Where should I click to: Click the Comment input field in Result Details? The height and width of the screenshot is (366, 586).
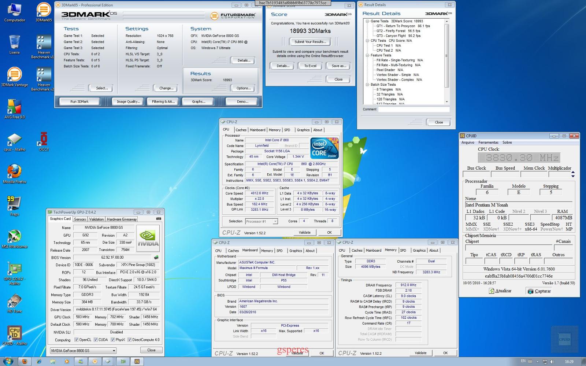tap(414, 109)
